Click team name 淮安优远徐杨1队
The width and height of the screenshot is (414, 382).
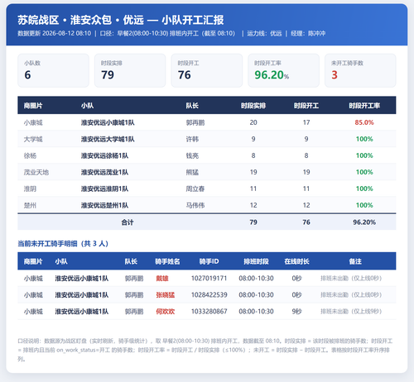[104, 155]
